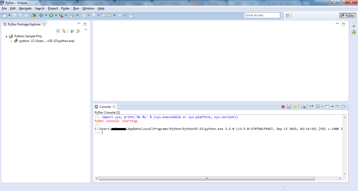358x191 pixels.
Task: Click the Pin Editor icon in toolbar
Action: 131,15
